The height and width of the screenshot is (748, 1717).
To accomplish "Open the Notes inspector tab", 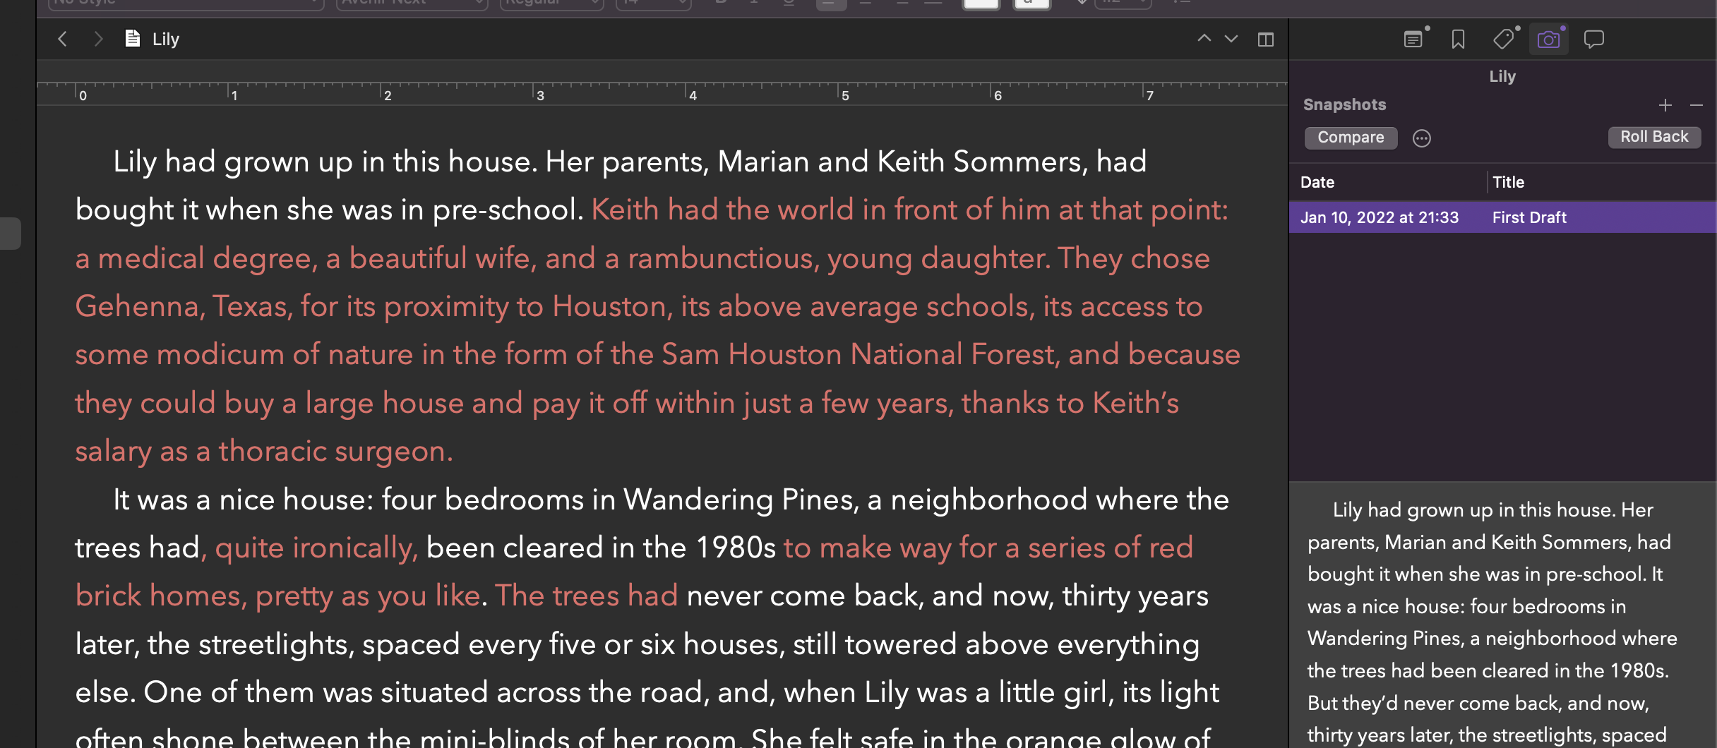I will click(1413, 39).
